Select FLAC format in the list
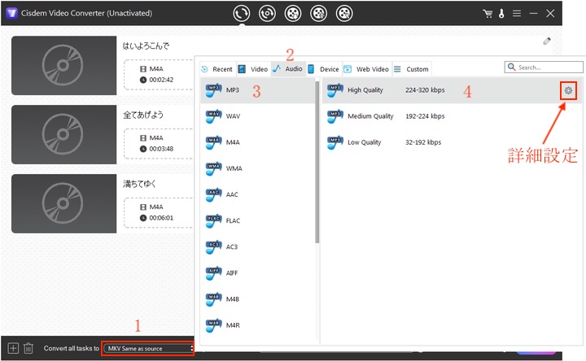The image size is (586, 361). (x=258, y=220)
